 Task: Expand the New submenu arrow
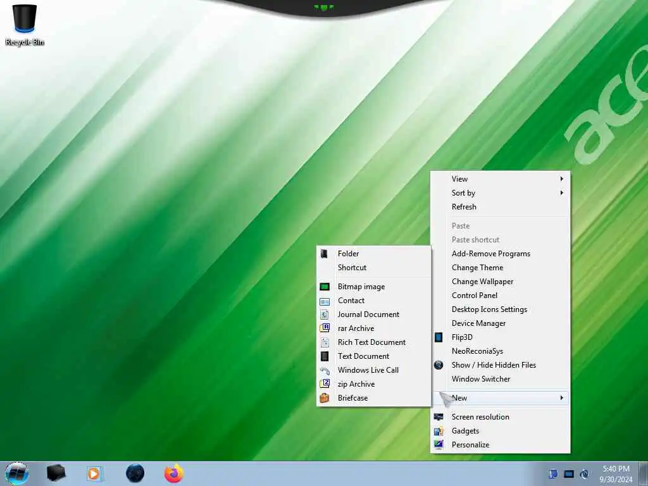pyautogui.click(x=562, y=398)
